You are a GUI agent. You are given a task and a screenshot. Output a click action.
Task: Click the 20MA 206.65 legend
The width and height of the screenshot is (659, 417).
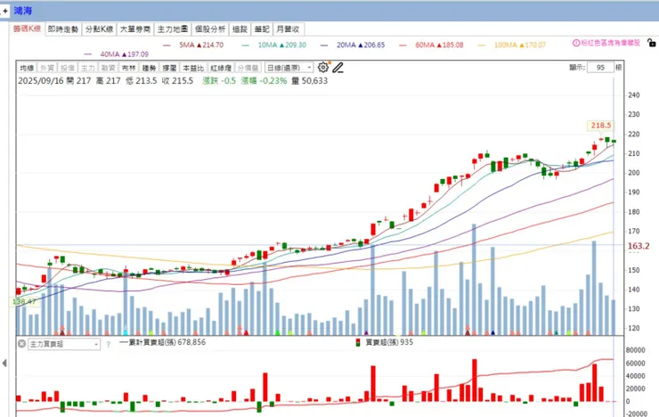353,45
